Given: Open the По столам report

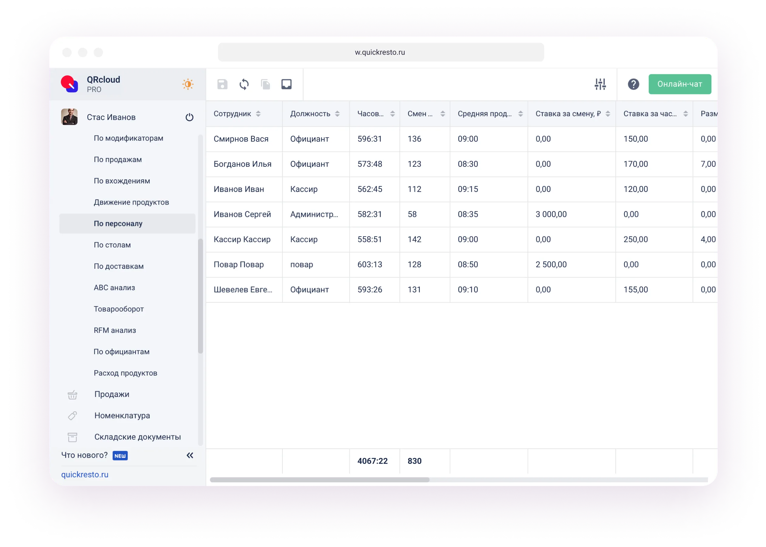Looking at the screenshot, I should [112, 245].
